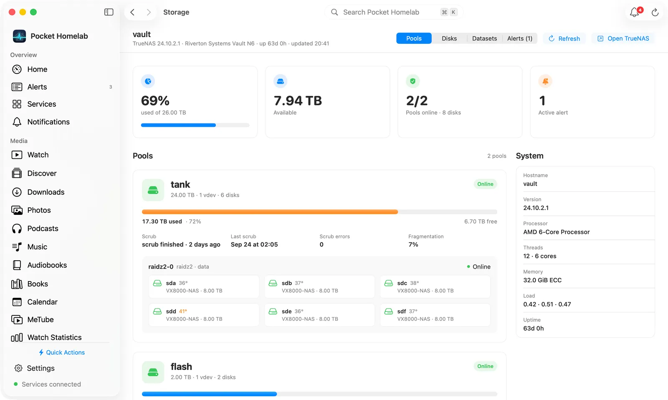Select disk sdd showing 41°
This screenshot has height=400, width=668.
click(x=204, y=315)
